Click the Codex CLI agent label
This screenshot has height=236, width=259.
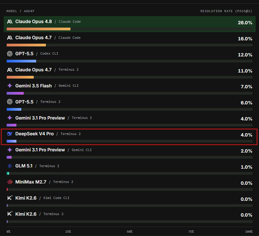point(49,53)
